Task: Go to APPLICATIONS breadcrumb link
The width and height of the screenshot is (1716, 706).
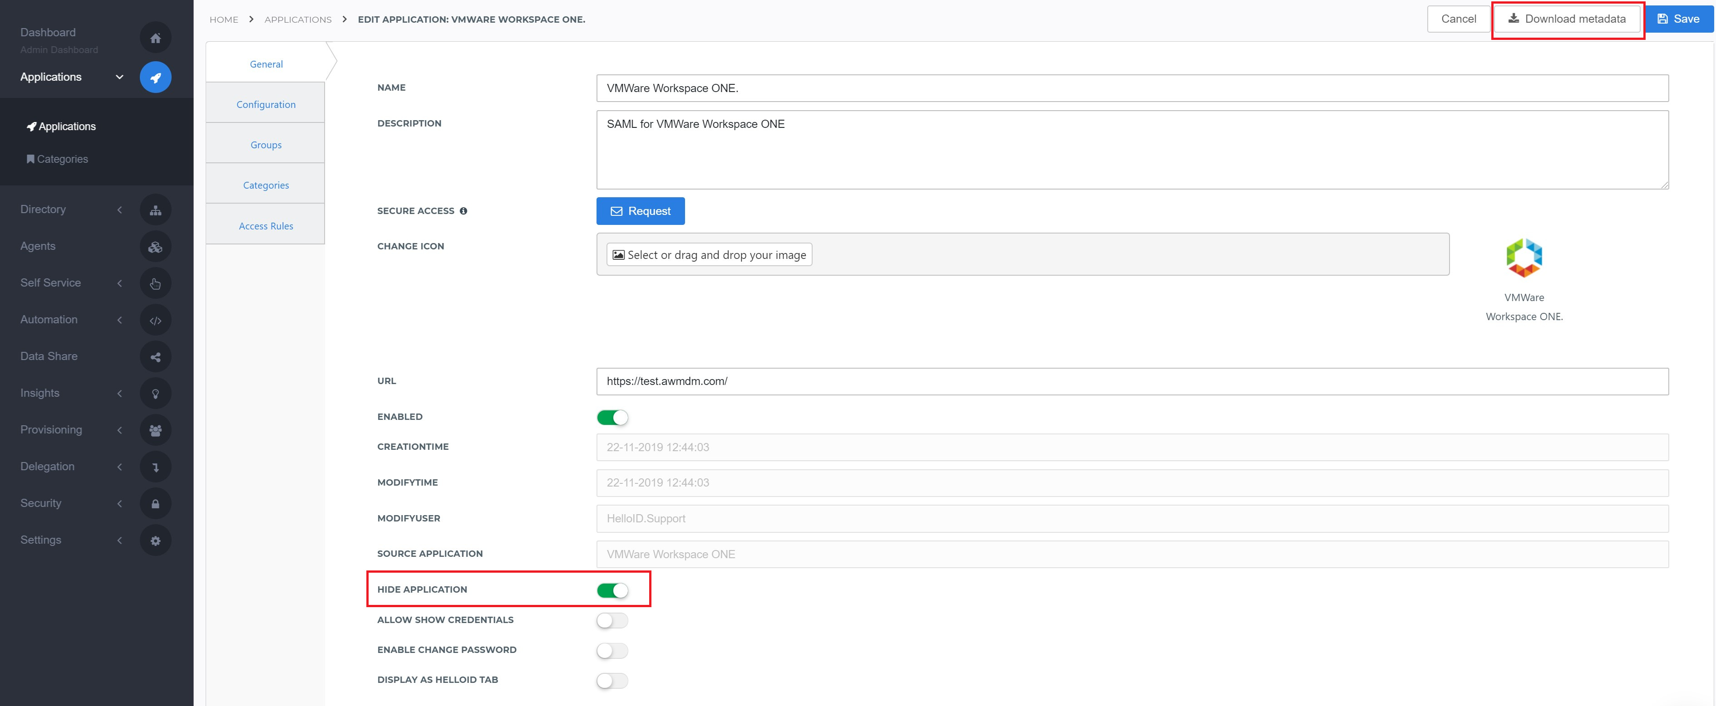Action: click(x=298, y=19)
